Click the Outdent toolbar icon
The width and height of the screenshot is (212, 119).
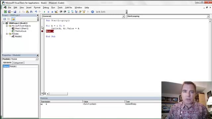[x=65, y=12]
